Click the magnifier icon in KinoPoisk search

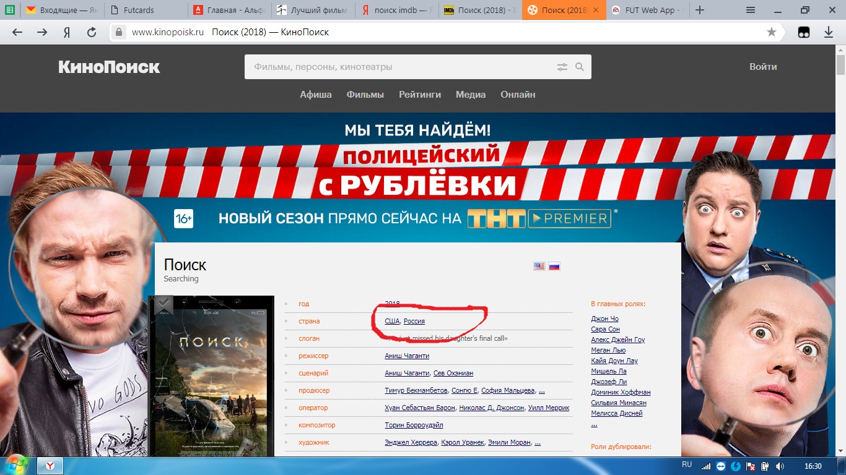[580, 67]
